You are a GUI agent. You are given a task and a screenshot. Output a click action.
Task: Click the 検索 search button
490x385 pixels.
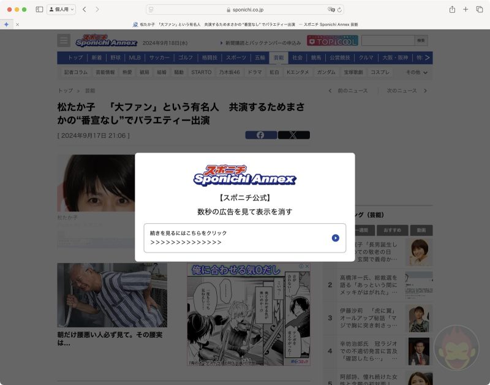(421, 40)
